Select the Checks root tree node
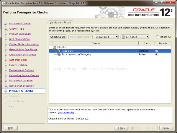The image size is (177, 133). point(61,47)
